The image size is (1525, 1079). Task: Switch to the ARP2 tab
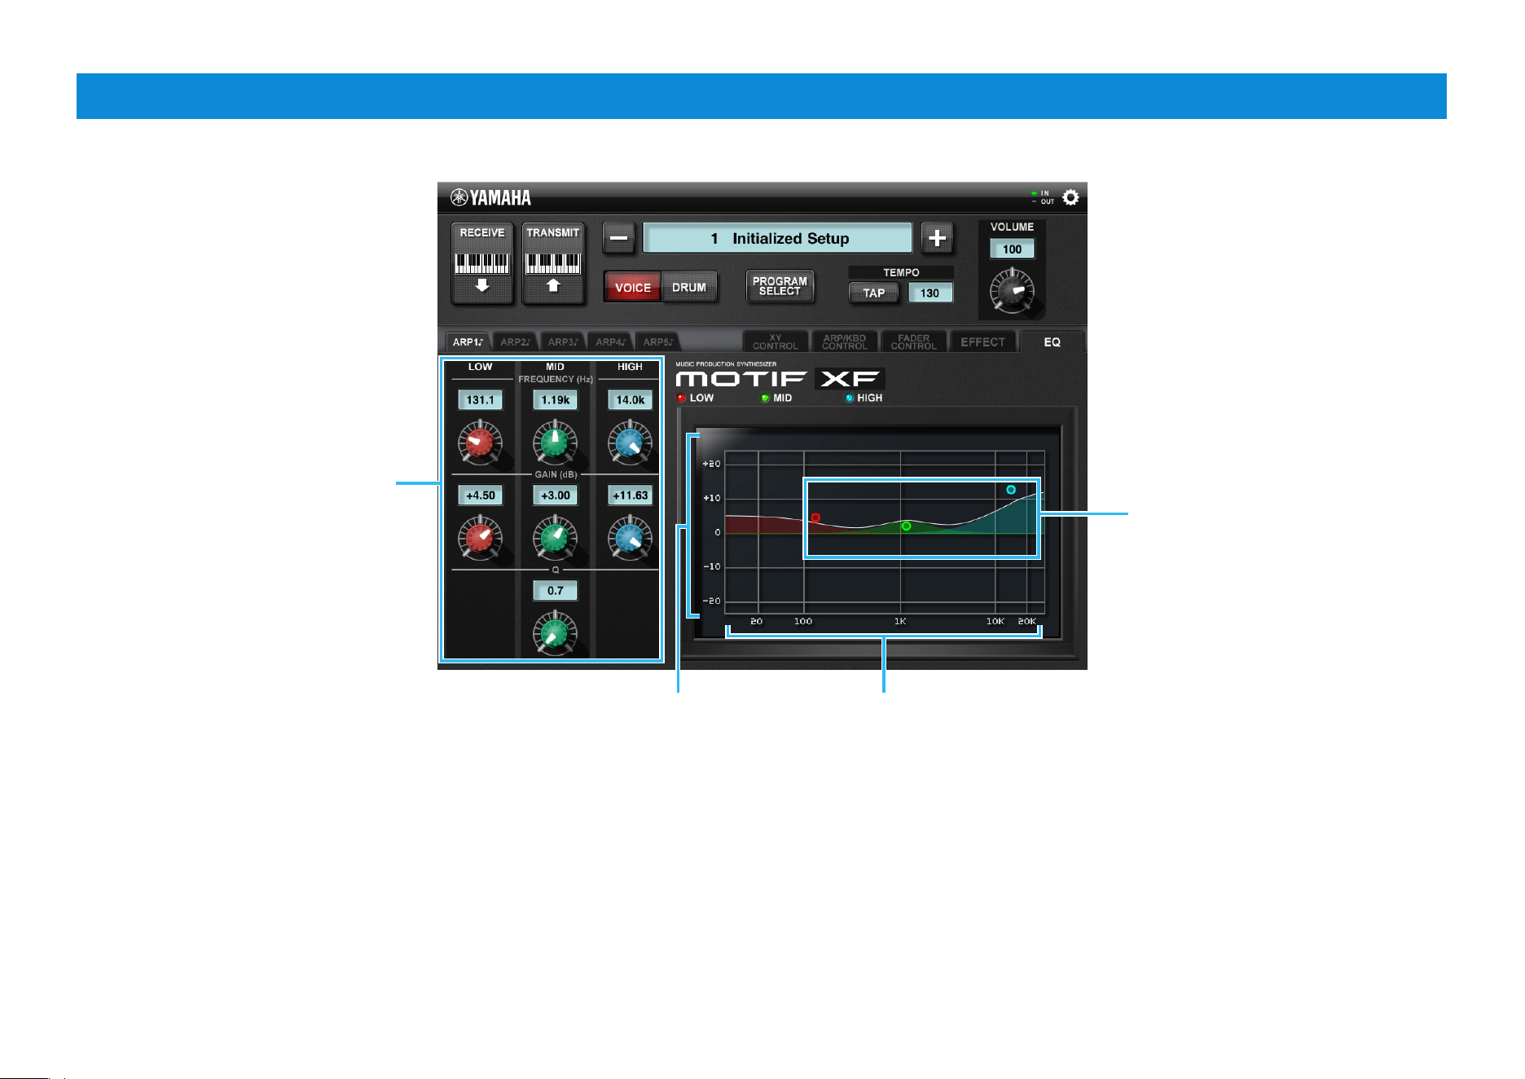point(515,342)
